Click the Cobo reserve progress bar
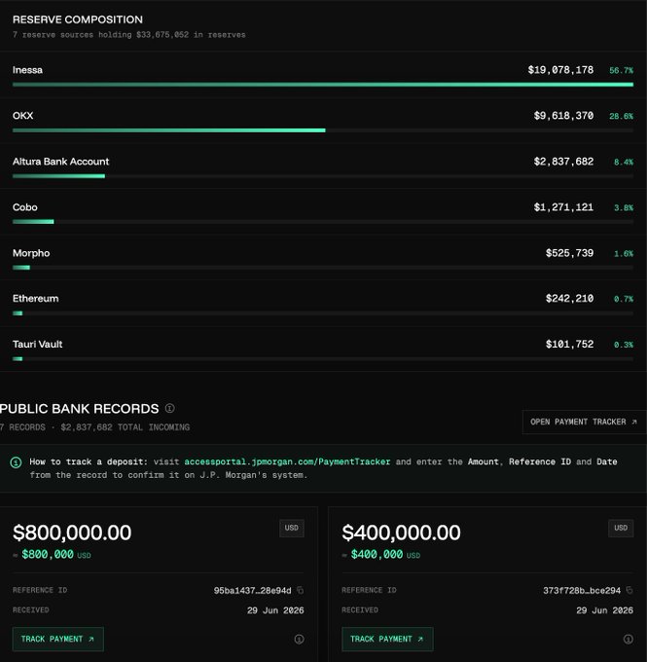Screen dimensions: 647x662 coord(323,222)
